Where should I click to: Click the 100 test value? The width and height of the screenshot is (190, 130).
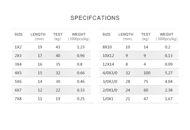point(147,73)
